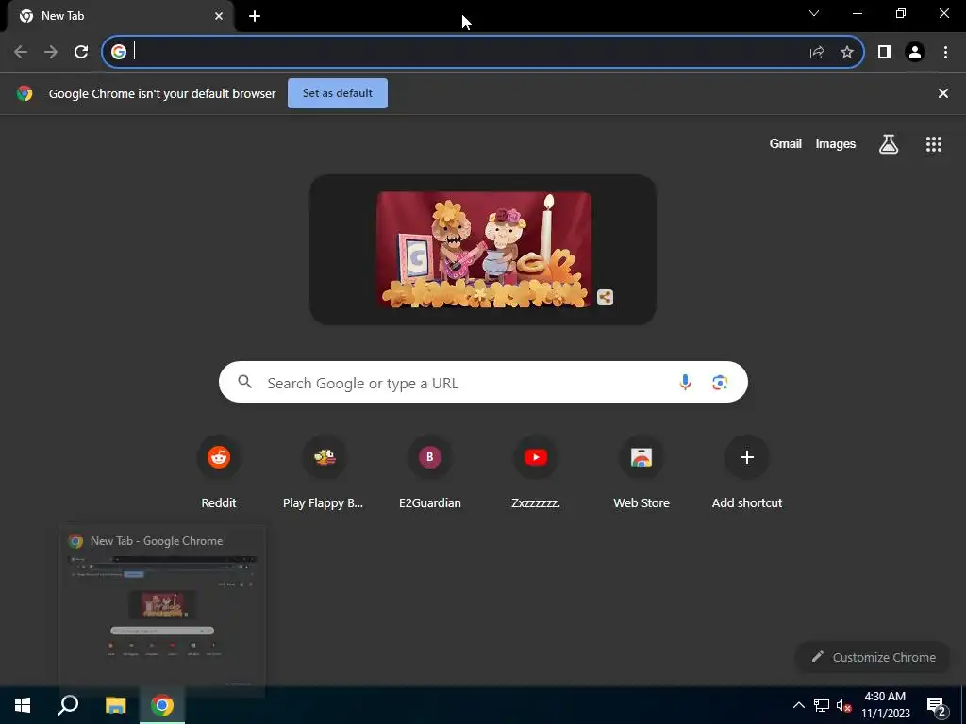966x724 pixels.
Task: Click the search magnifier in search box
Action: tap(245, 383)
